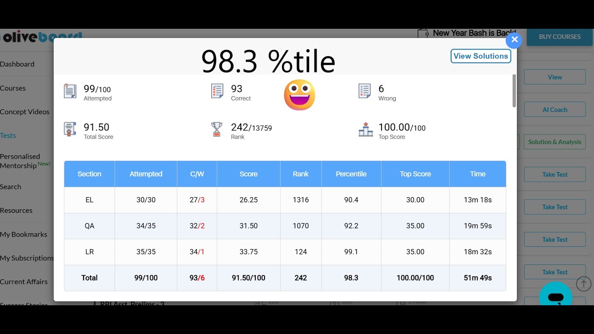The image size is (594, 334).
Task: Click the New Year Bash gift icon
Action: point(423,33)
